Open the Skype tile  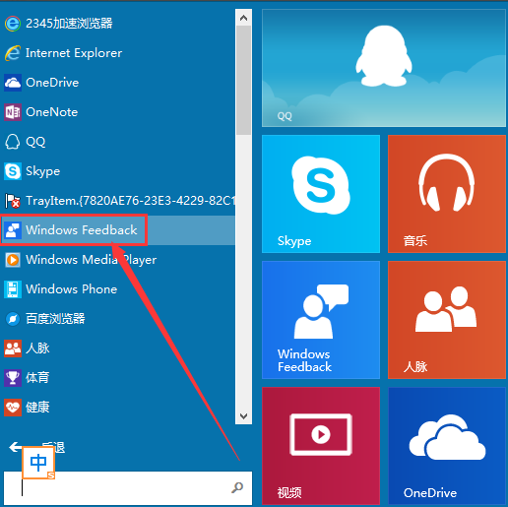[321, 194]
